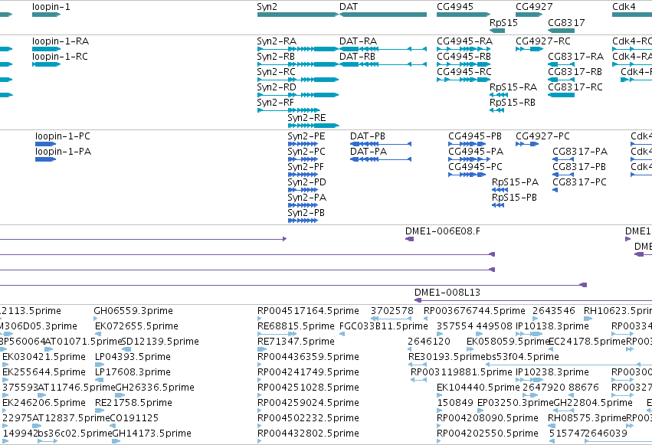Open EST label RE68815.5prime
The height and width of the screenshot is (445, 652).
point(296,326)
